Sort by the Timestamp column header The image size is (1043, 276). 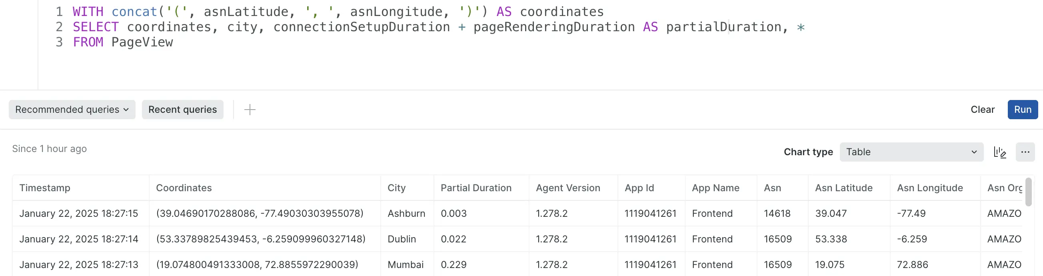(45, 188)
